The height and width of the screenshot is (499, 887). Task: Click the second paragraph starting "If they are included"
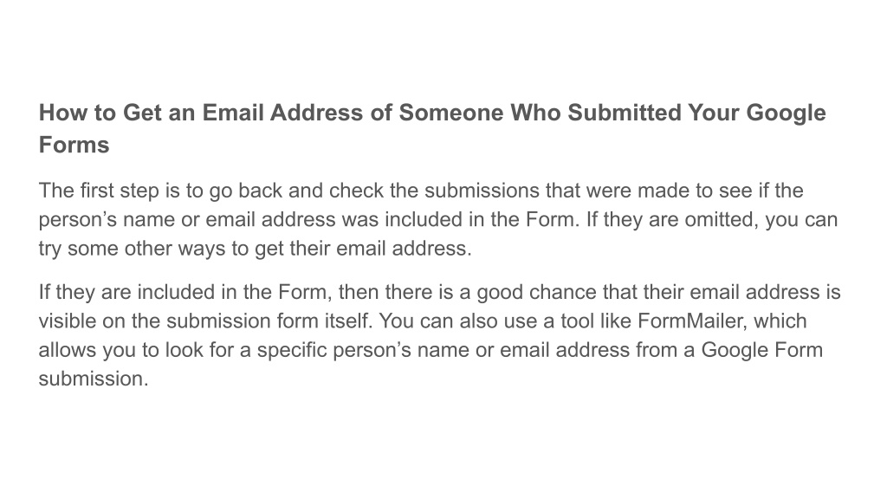pos(439,335)
